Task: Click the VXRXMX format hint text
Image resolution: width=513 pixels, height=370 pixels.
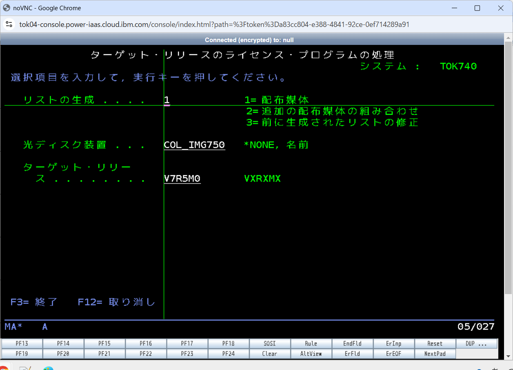Action: coord(262,179)
